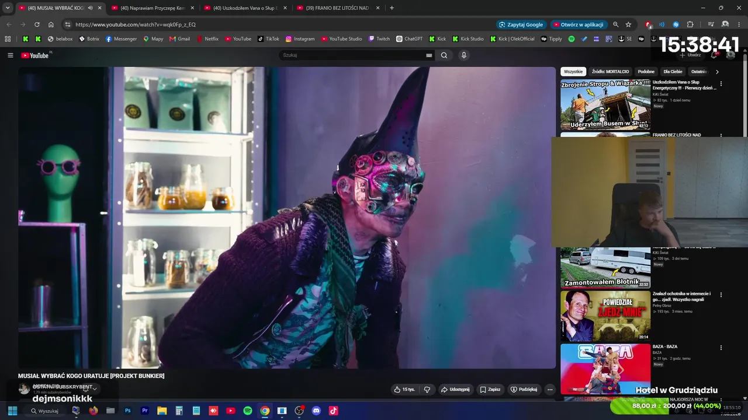Dislike the video with thumbs down
This screenshot has width=748, height=420.
click(427, 389)
